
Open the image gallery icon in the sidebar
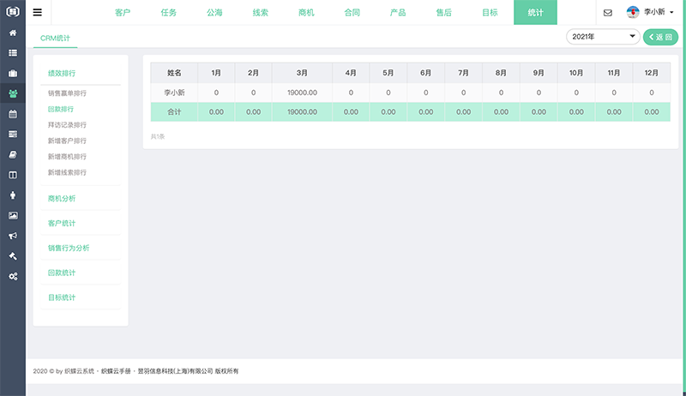[13, 215]
